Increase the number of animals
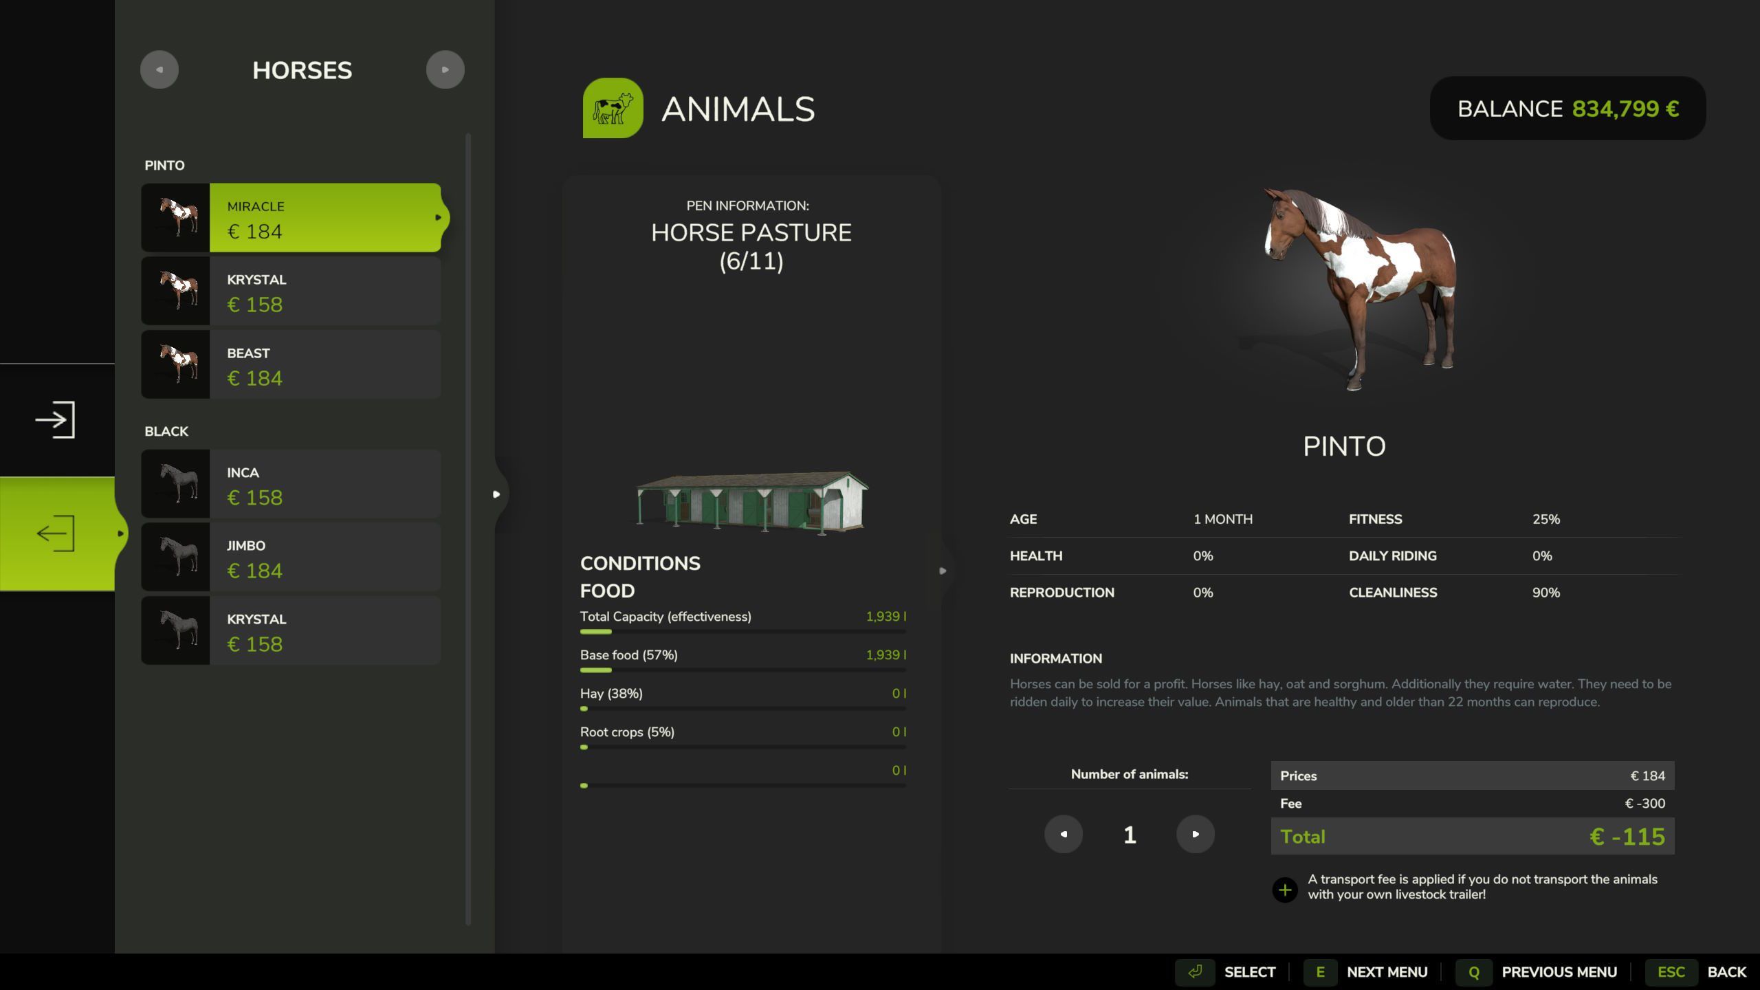This screenshot has width=1760, height=990. click(1195, 834)
